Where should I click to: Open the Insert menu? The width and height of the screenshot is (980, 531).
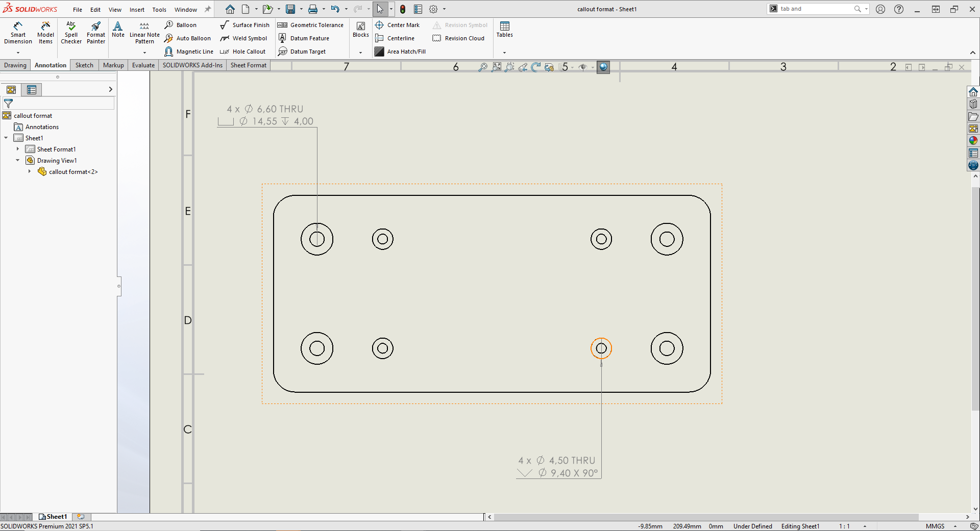(x=136, y=10)
